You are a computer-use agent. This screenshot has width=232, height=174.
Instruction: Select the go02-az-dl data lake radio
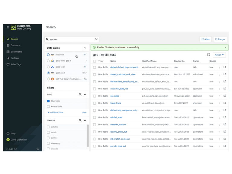pos(48,67)
